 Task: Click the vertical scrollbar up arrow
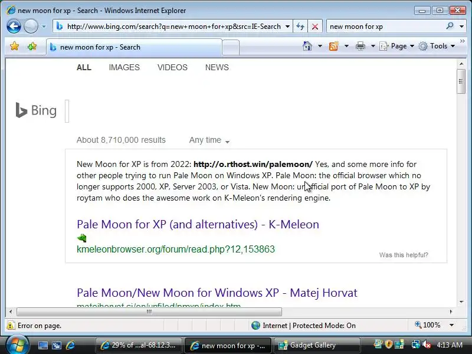[x=461, y=64]
